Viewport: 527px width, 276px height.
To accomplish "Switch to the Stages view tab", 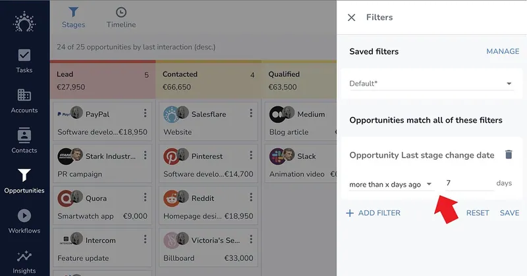I will tap(73, 18).
